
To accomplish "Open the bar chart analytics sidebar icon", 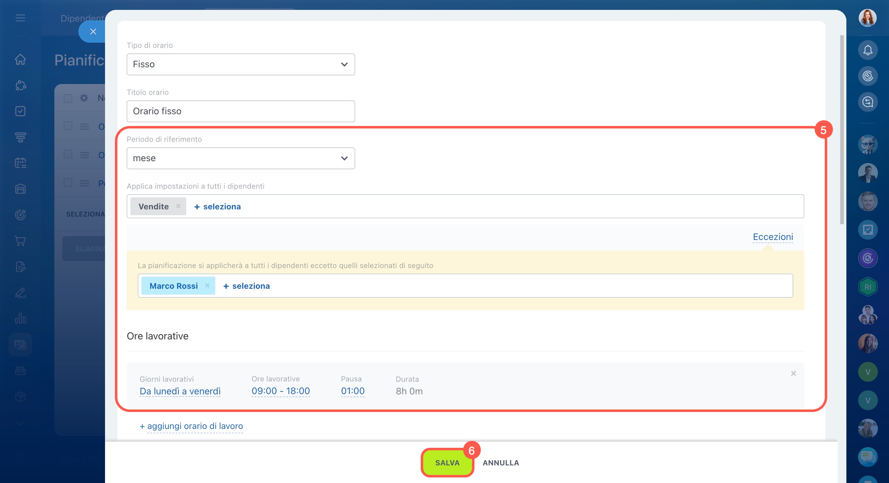I will 20,318.
